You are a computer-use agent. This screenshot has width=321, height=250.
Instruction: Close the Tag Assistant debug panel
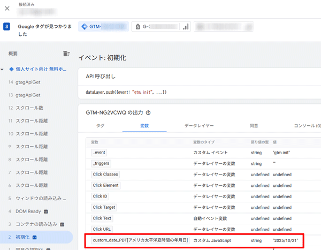coord(7,7)
